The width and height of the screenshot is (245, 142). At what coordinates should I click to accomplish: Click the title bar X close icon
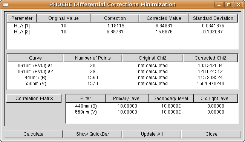(x=238, y=4)
